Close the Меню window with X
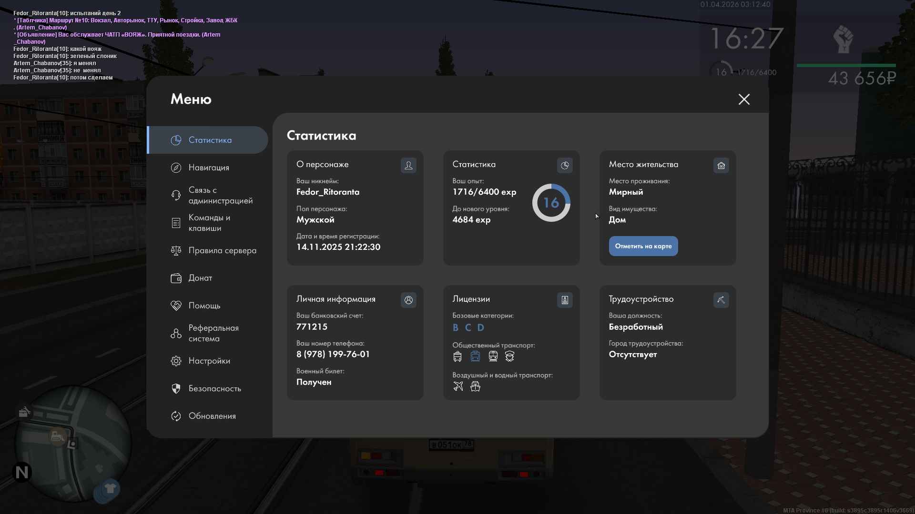This screenshot has height=514, width=915. 744,99
